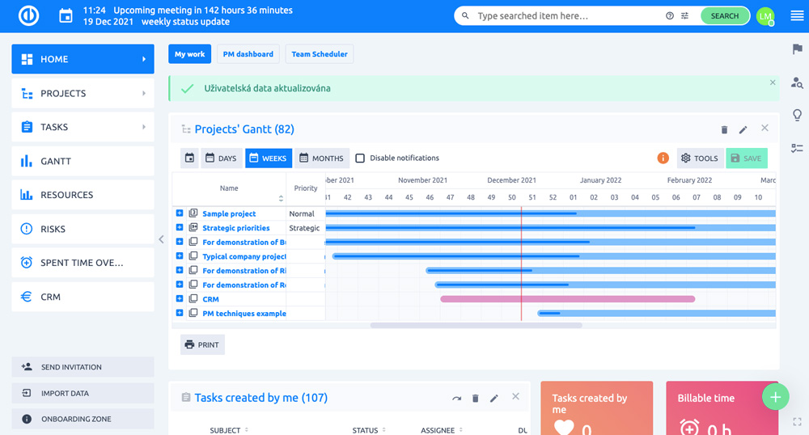809x435 pixels.
Task: Edit the Tasks created by me module
Action: point(494,398)
